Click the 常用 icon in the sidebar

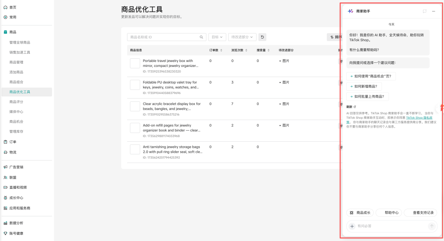5,17
